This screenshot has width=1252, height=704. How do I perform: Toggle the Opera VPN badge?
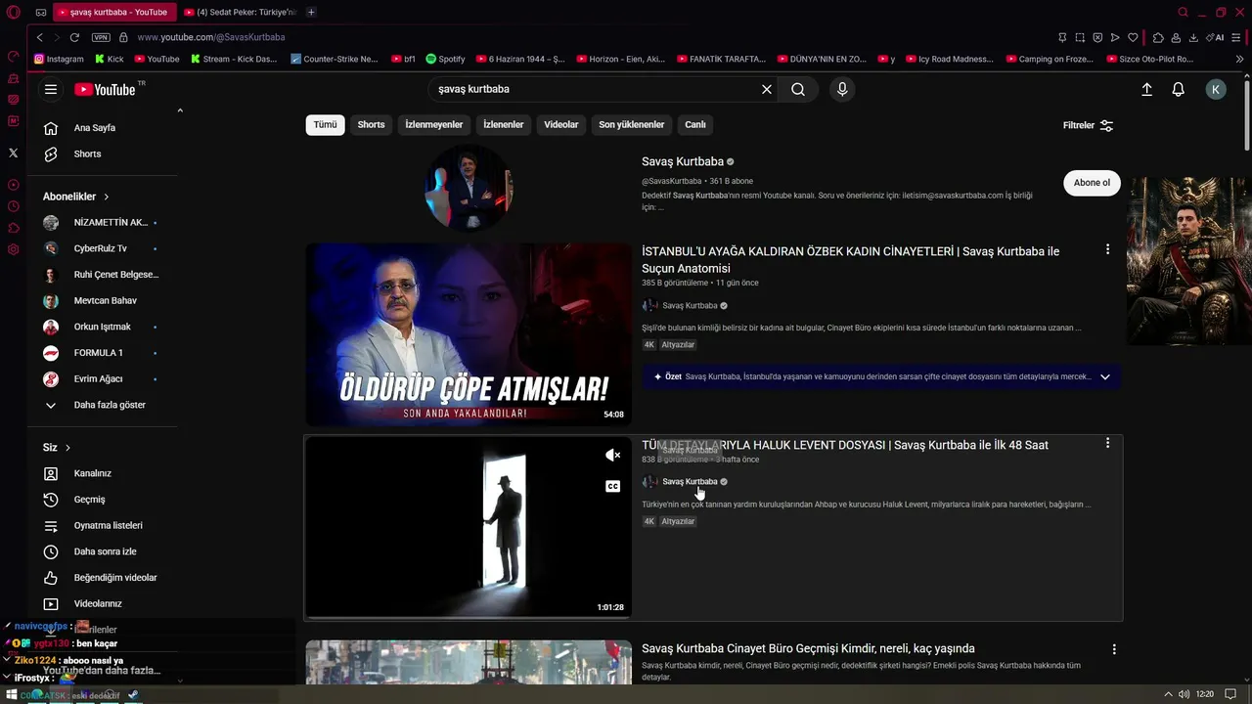pos(101,37)
